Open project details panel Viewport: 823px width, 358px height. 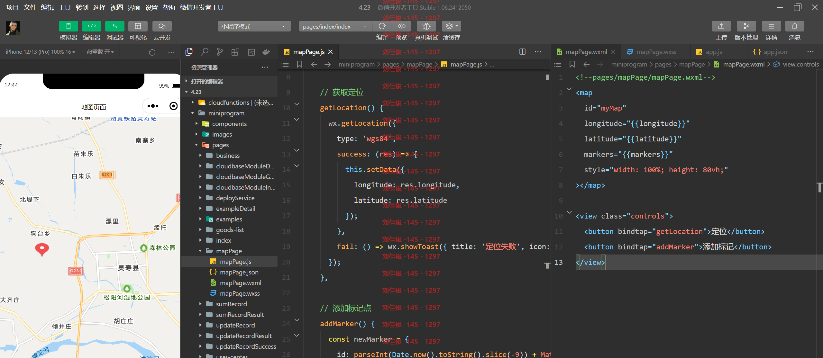pyautogui.click(x=771, y=26)
